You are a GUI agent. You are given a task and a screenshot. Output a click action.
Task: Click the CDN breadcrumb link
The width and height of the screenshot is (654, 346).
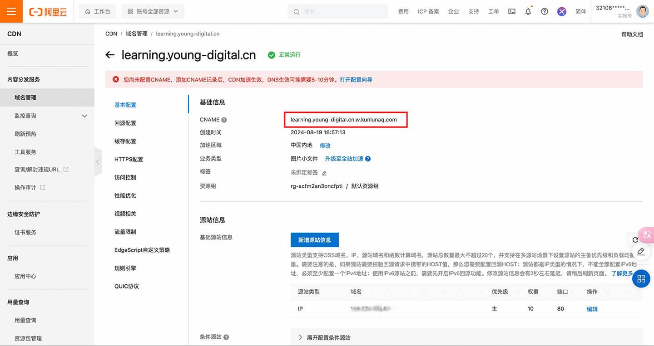(x=111, y=34)
